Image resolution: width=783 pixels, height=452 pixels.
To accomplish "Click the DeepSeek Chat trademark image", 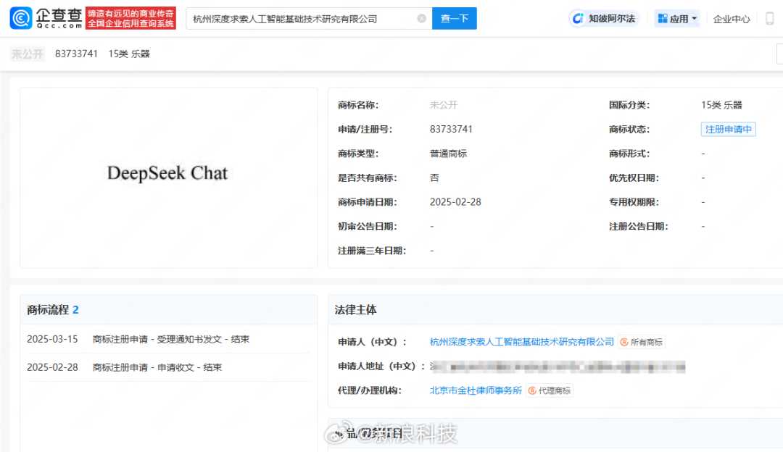I will point(167,173).
